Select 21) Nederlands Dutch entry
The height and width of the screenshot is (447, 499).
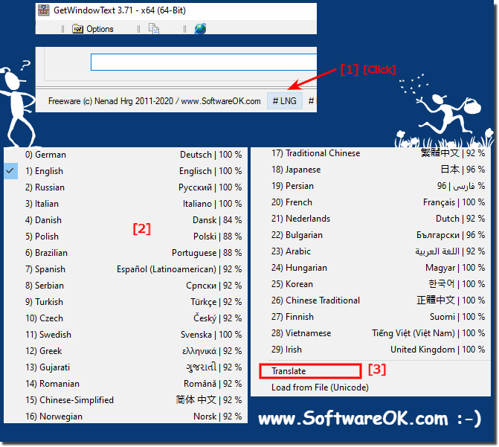point(371,219)
